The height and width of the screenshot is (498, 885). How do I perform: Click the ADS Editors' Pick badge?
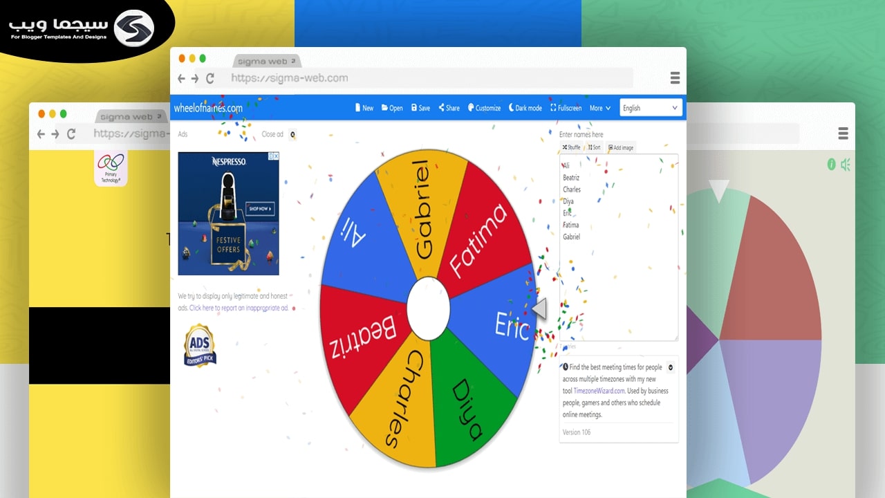(x=200, y=346)
